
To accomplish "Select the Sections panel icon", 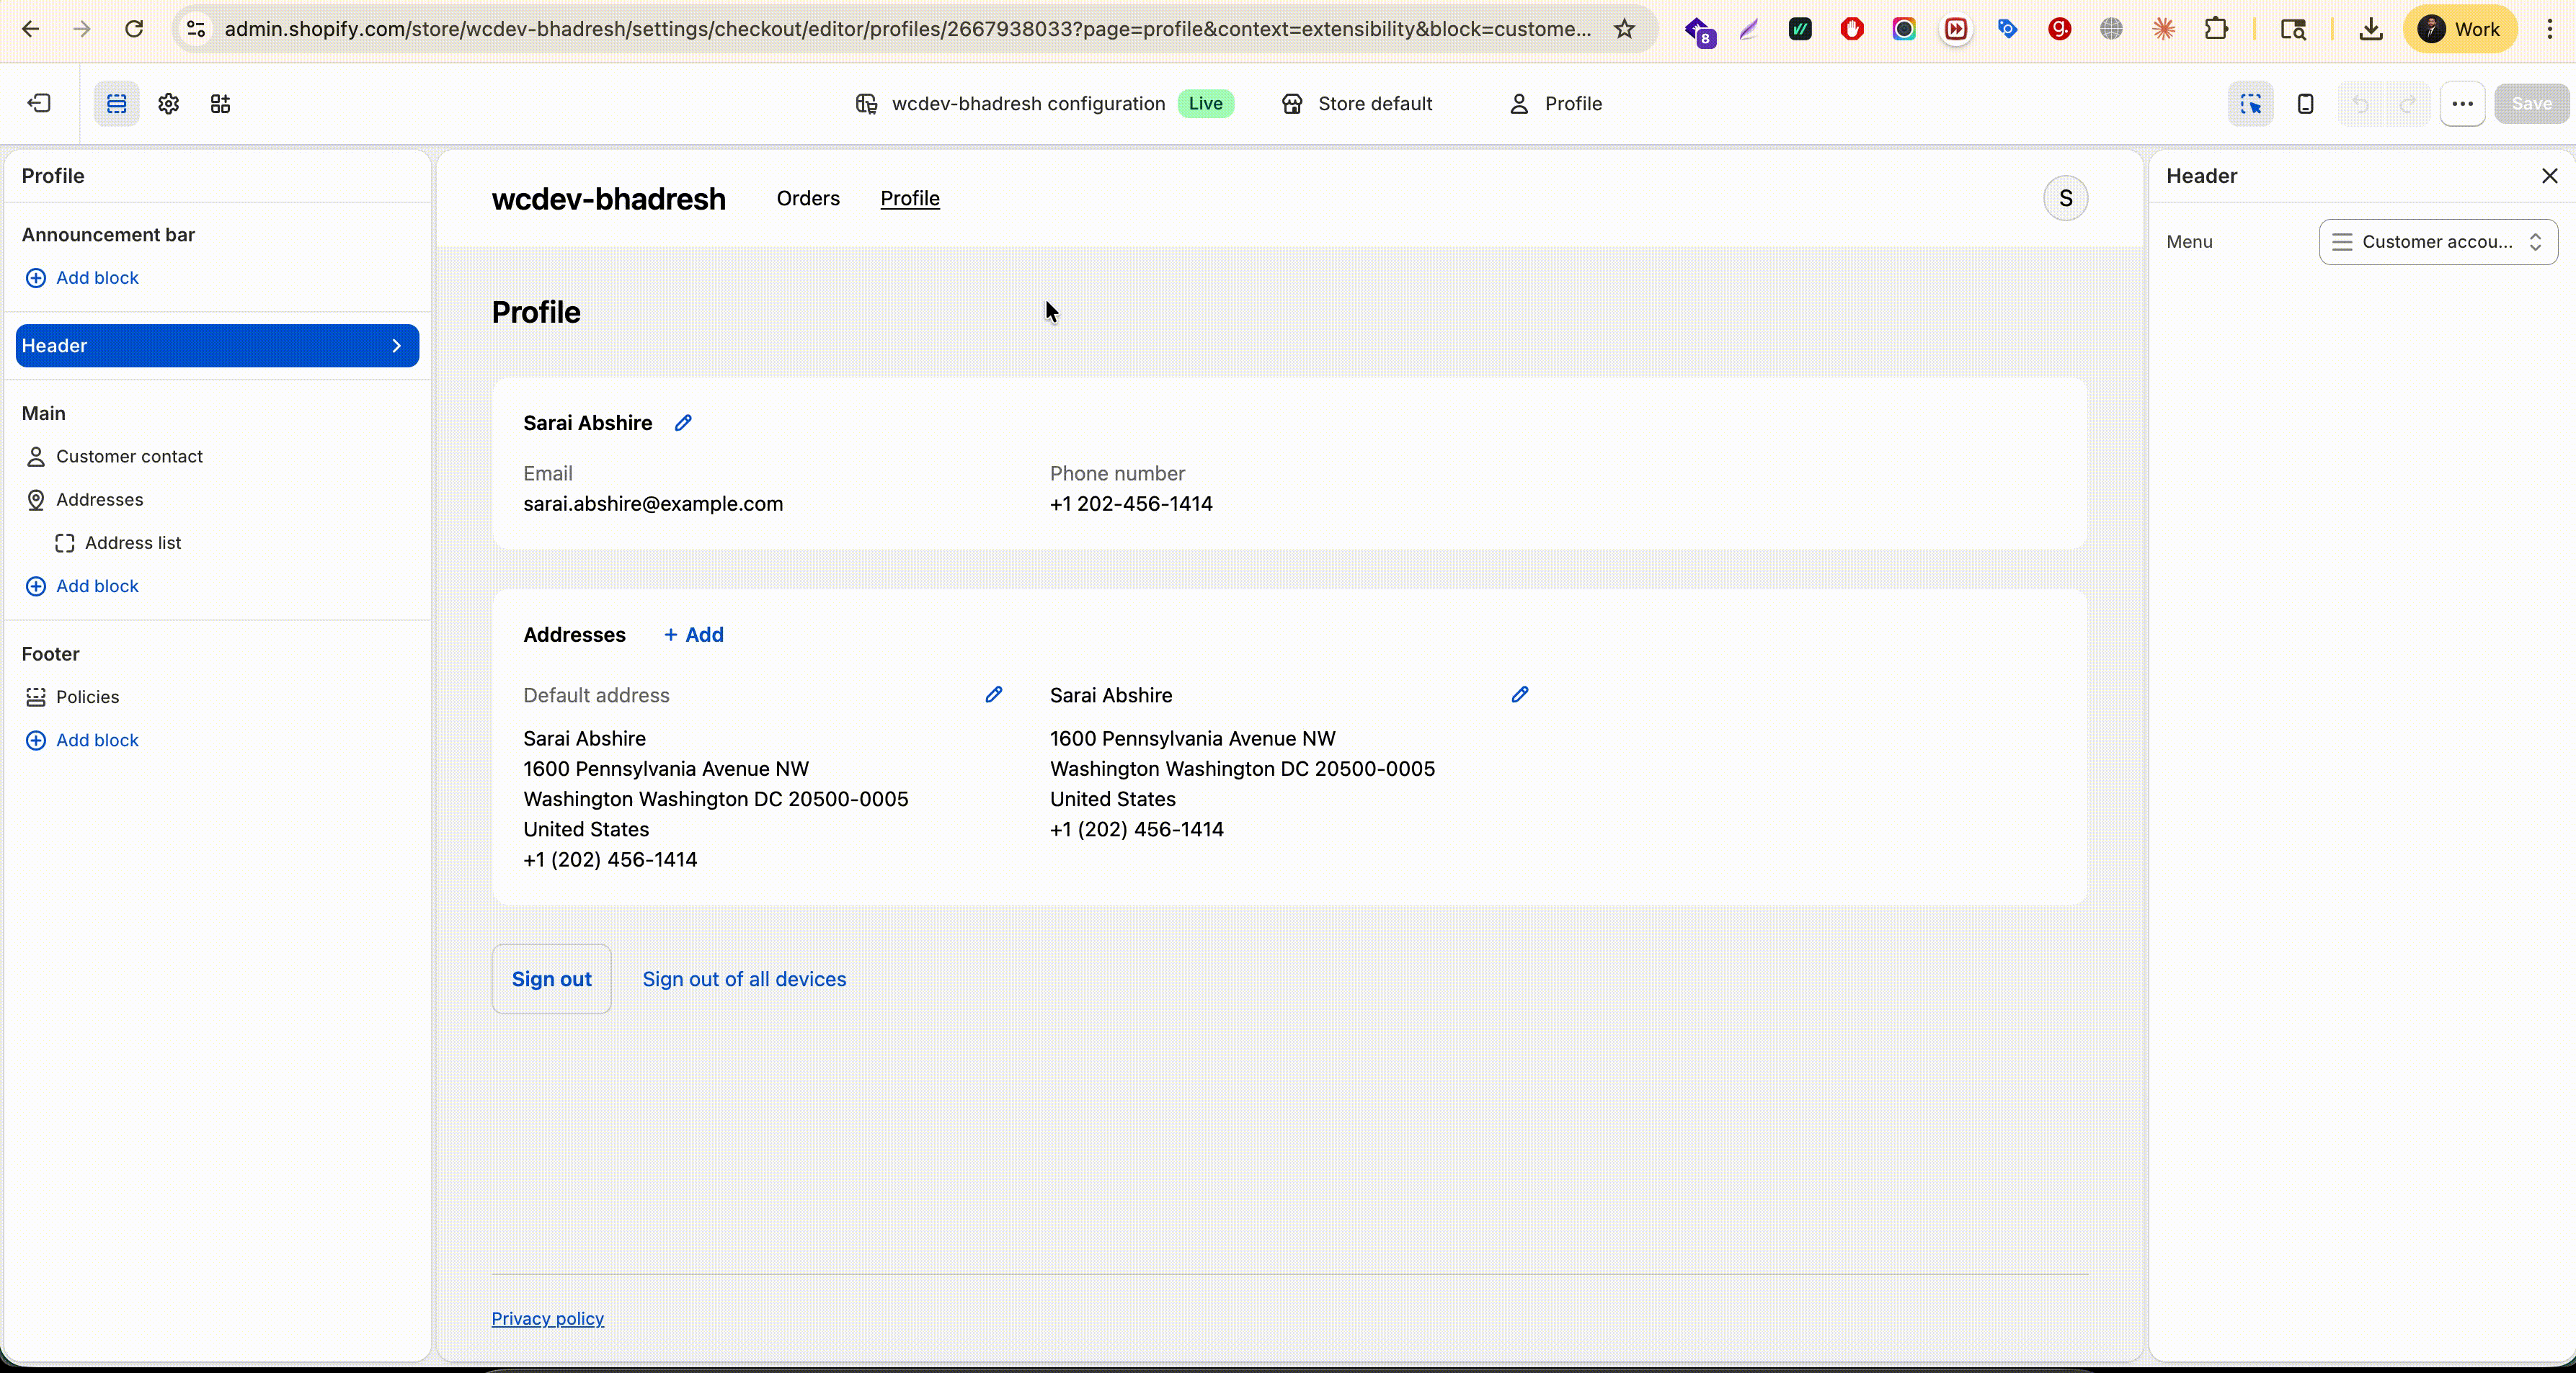I will pyautogui.click(x=117, y=103).
